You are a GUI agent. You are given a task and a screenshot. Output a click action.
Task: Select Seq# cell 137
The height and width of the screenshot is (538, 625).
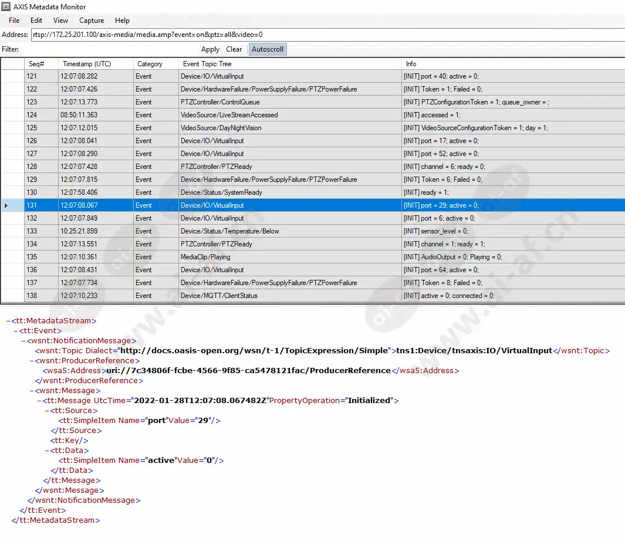click(x=42, y=283)
